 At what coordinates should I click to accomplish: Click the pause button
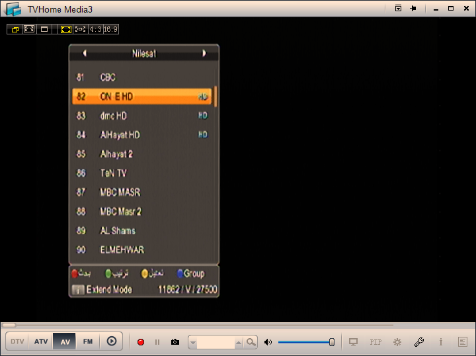157,342
